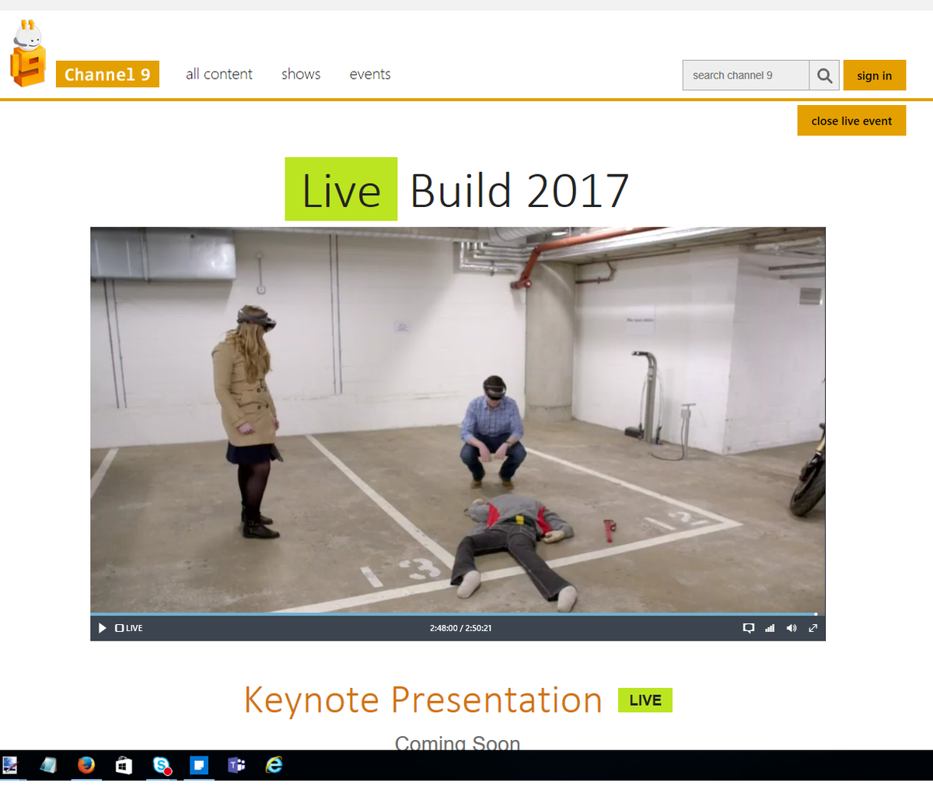Open Skype from the taskbar
933x786 pixels.
(162, 766)
